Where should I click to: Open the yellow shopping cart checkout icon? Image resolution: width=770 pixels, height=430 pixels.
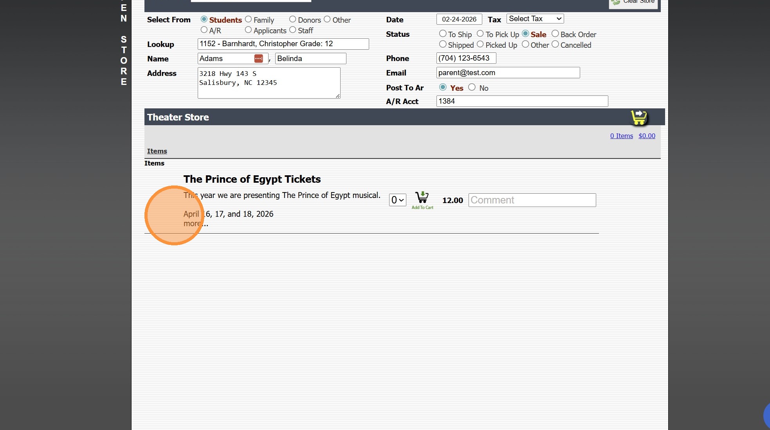639,117
